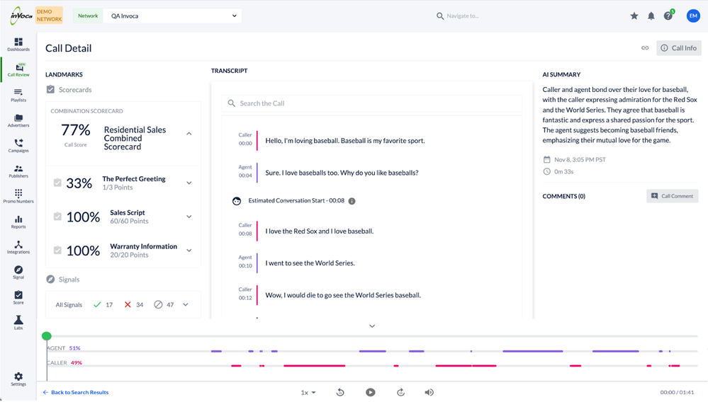Open the QA Invoca network dropdown

(x=173, y=16)
